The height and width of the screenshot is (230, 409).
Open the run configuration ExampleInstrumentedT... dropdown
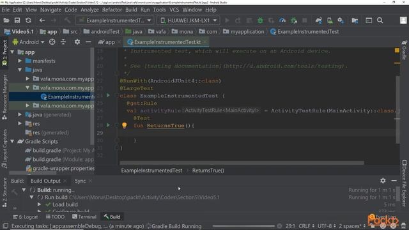[115, 20]
